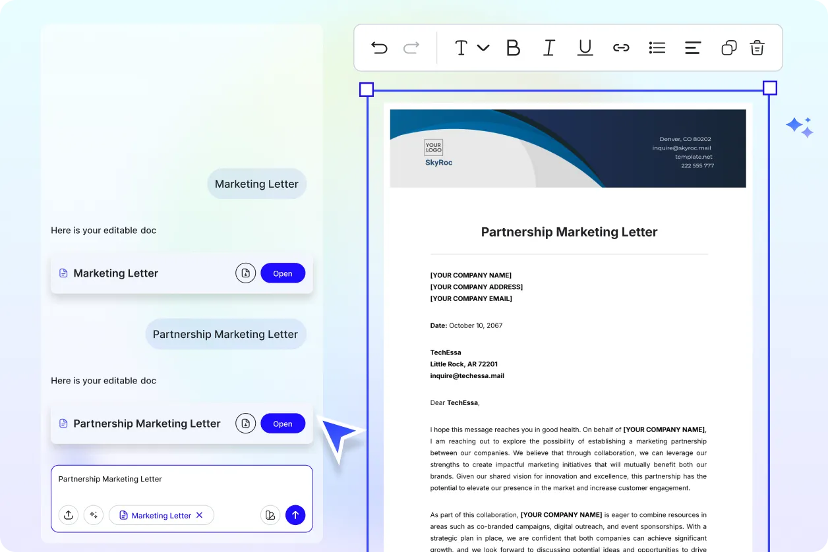Toggle italic formatting
828x552 pixels.
pos(548,47)
